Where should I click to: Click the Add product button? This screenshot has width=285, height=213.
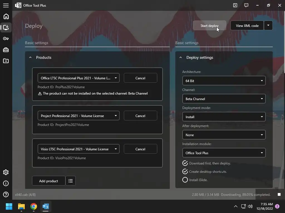(x=48, y=181)
